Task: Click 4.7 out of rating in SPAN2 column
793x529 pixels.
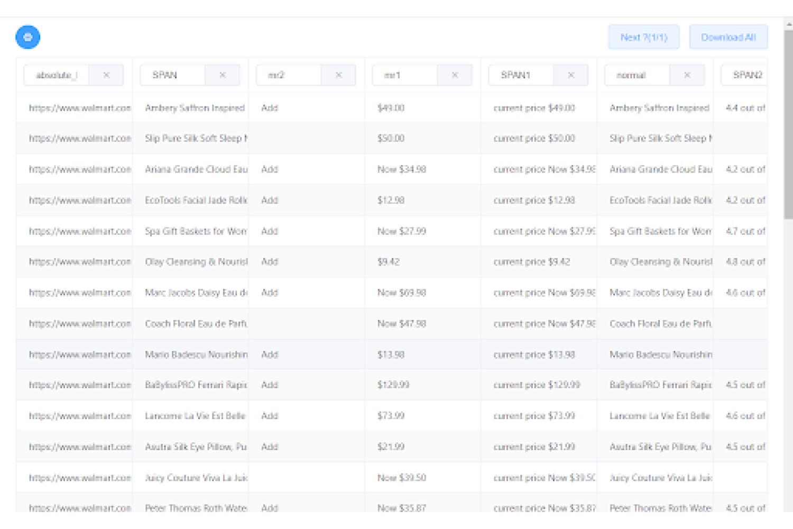Action: point(745,231)
